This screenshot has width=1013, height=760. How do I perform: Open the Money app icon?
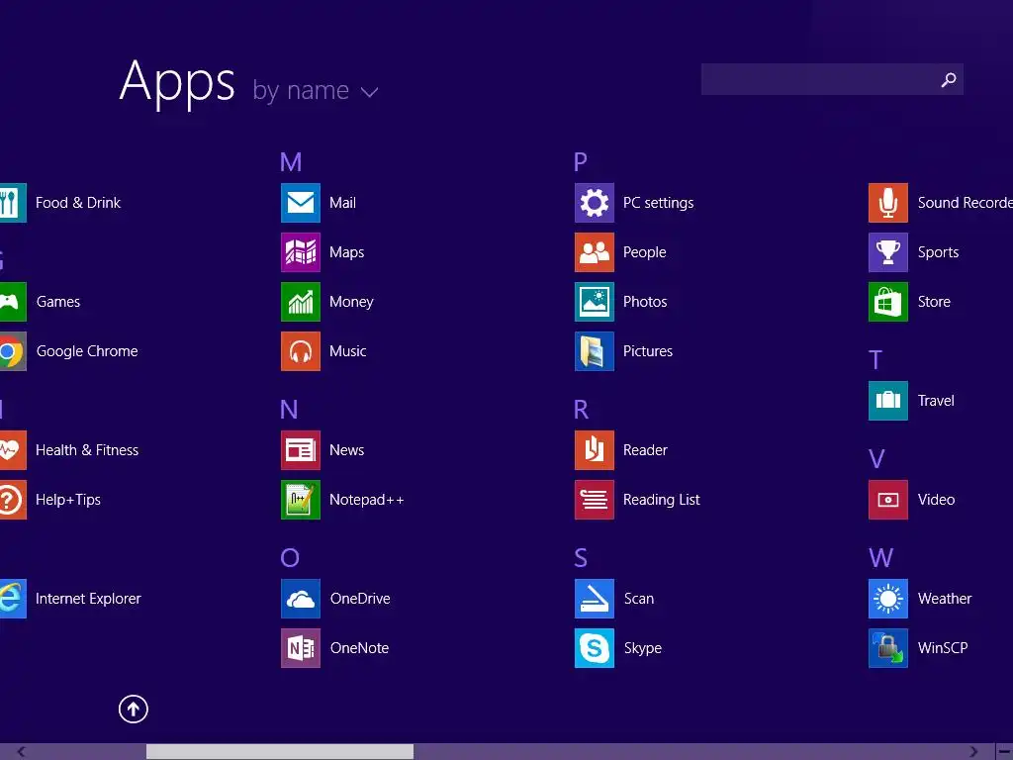301,302
